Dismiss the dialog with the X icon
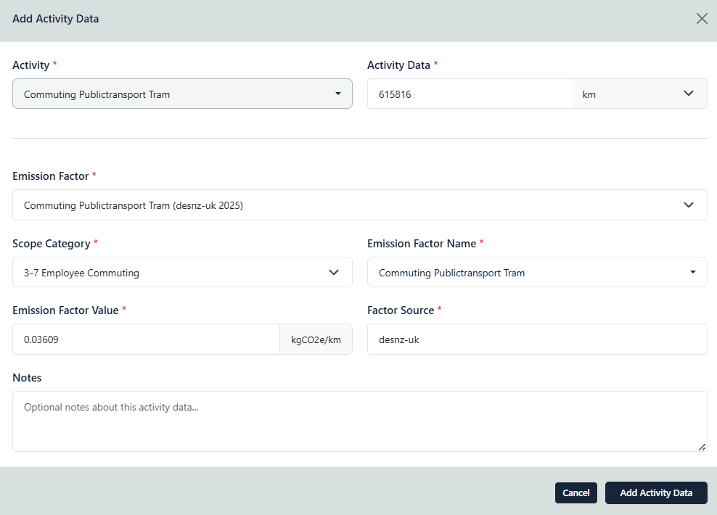The image size is (717, 515). (701, 18)
